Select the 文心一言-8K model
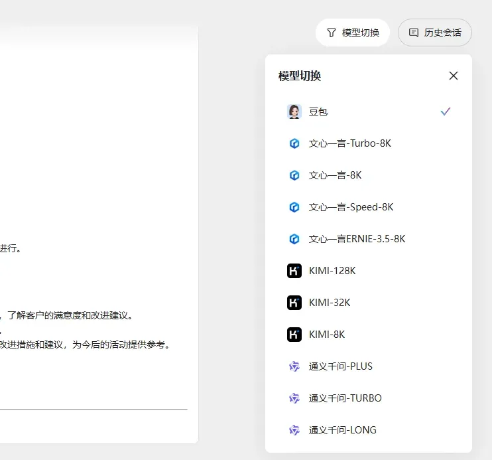 (335, 175)
